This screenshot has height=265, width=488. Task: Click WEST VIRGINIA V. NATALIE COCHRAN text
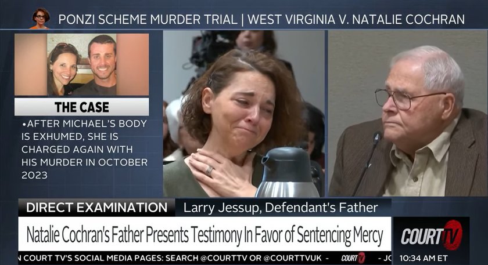coord(356,20)
